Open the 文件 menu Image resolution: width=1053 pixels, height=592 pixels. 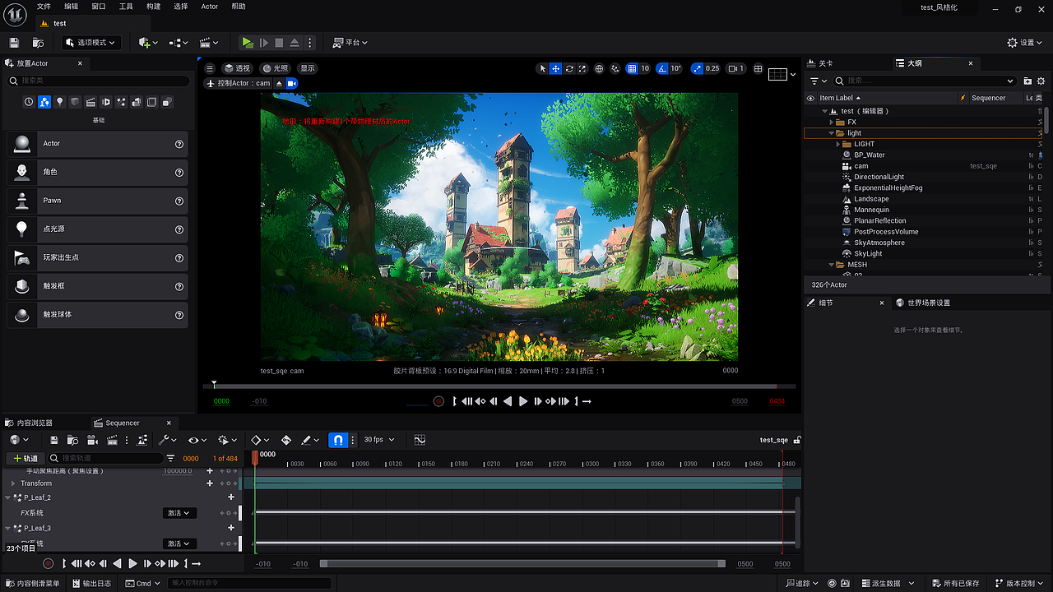click(x=44, y=7)
